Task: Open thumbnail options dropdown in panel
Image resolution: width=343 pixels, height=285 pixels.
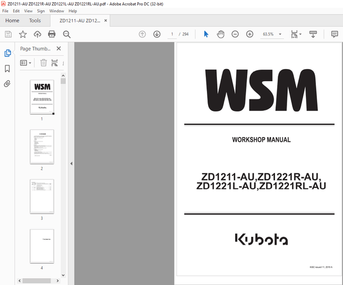Action: click(x=26, y=63)
